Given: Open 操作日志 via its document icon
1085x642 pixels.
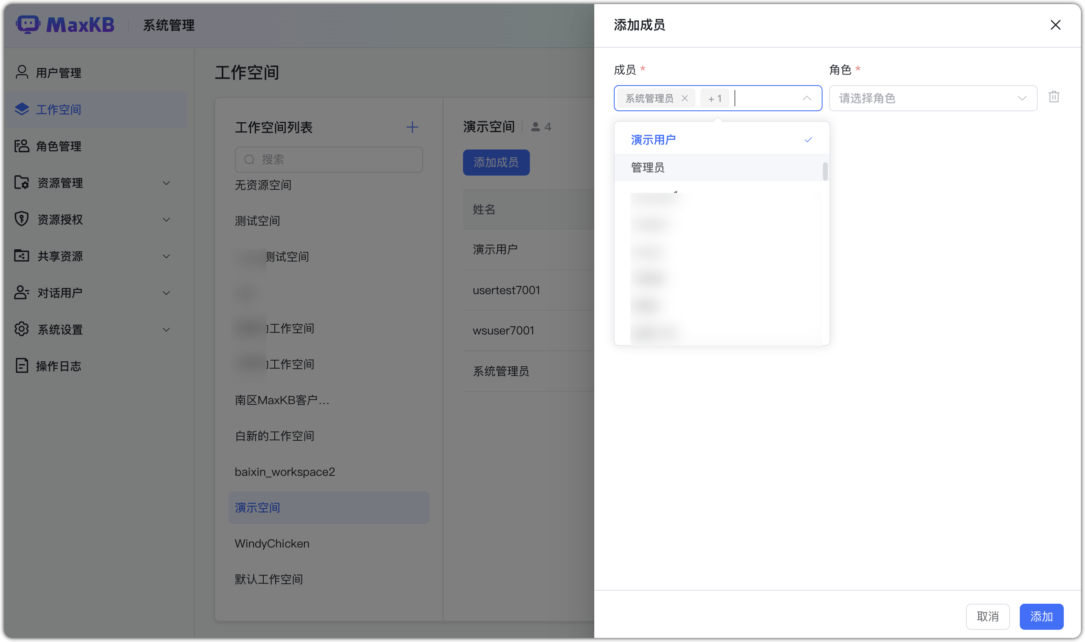Looking at the screenshot, I should point(21,365).
